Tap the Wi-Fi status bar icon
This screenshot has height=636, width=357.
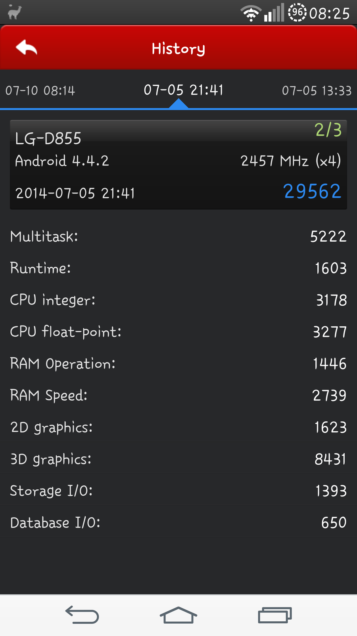251,14
